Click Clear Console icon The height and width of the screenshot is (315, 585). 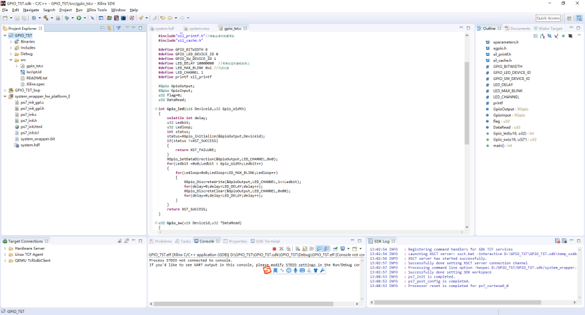click(x=298, y=248)
